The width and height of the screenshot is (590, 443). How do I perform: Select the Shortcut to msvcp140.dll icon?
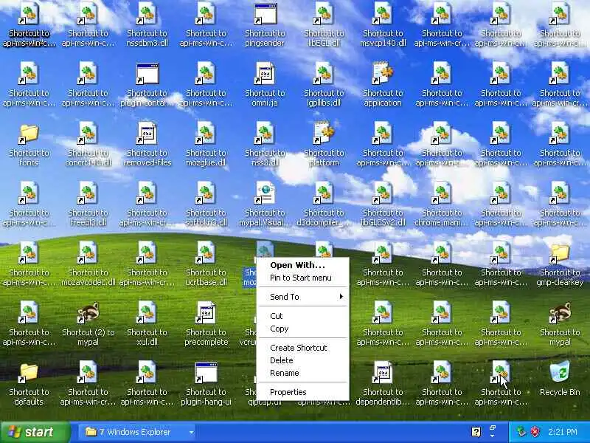(x=383, y=25)
